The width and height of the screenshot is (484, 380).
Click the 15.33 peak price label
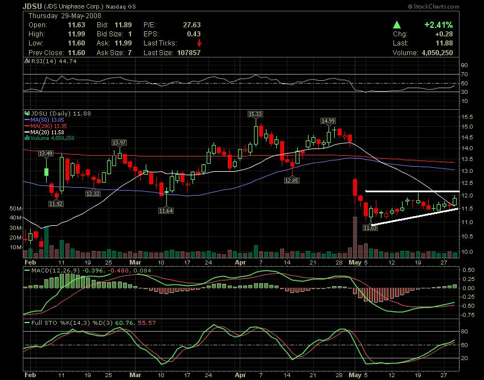pyautogui.click(x=255, y=114)
